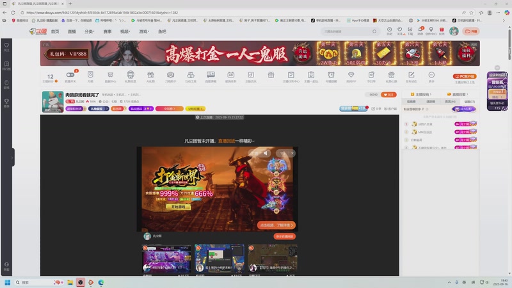The image size is (512, 288).
Task: Close the ad video overlay
Action: (292, 153)
